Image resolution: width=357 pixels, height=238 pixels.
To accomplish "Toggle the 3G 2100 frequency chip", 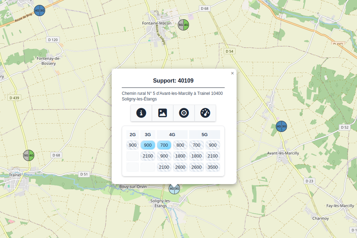I will tap(148, 156).
